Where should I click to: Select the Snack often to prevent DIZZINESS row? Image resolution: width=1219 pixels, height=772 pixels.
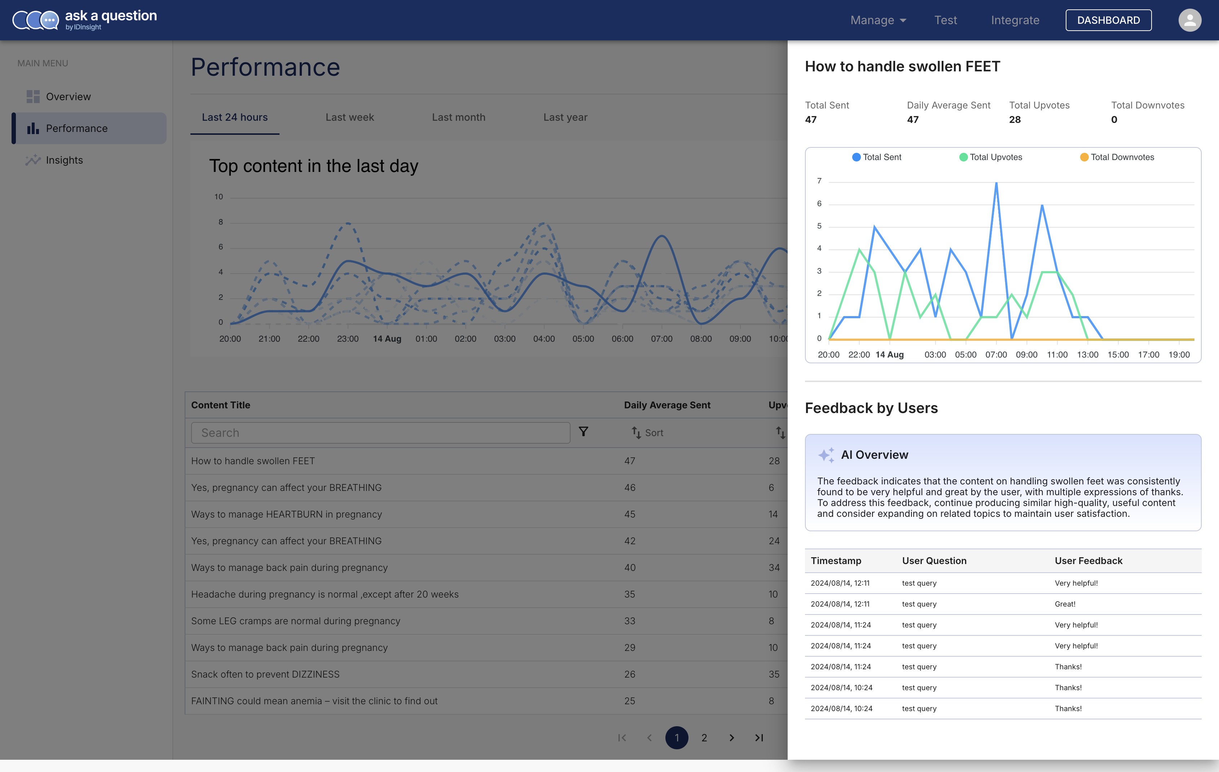pyautogui.click(x=265, y=674)
